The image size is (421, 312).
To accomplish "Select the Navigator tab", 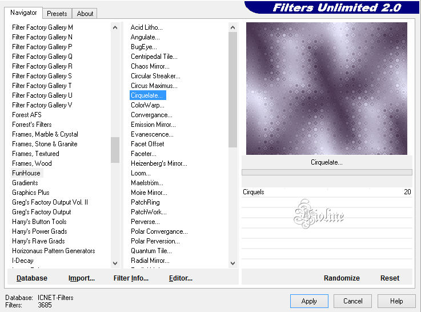I will click(x=23, y=13).
